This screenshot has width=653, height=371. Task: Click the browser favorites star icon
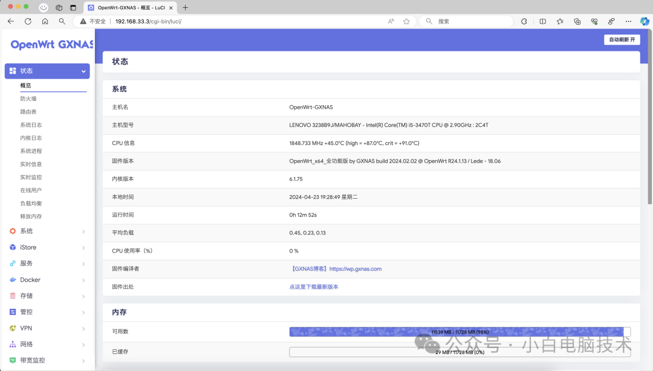[406, 21]
